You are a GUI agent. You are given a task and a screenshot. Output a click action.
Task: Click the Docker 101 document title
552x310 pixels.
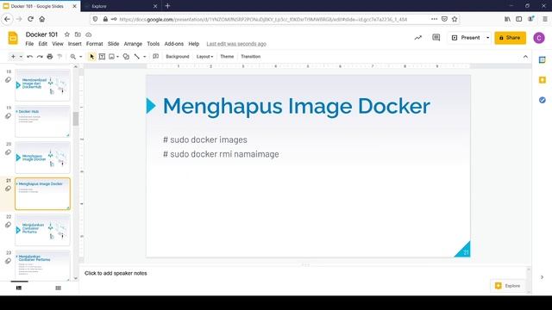pos(41,34)
